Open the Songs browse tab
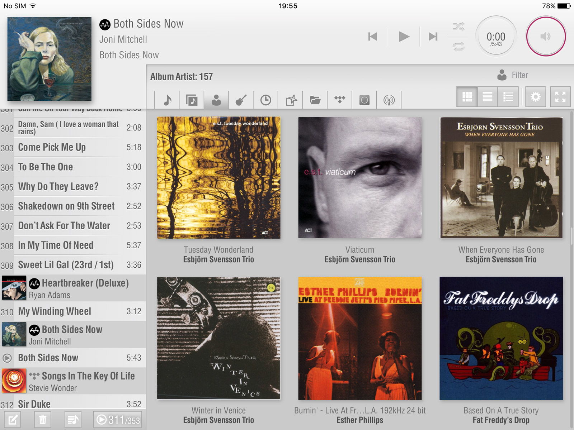This screenshot has height=430, width=574. coord(167,100)
